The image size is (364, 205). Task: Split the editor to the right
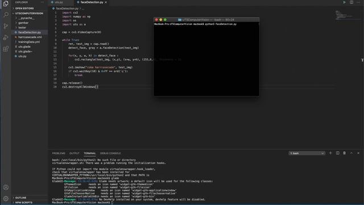pos(351,2)
